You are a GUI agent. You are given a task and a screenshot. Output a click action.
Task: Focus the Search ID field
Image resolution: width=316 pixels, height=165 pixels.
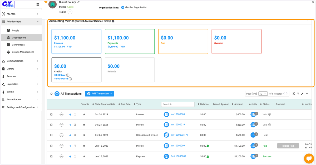click(x=178, y=104)
